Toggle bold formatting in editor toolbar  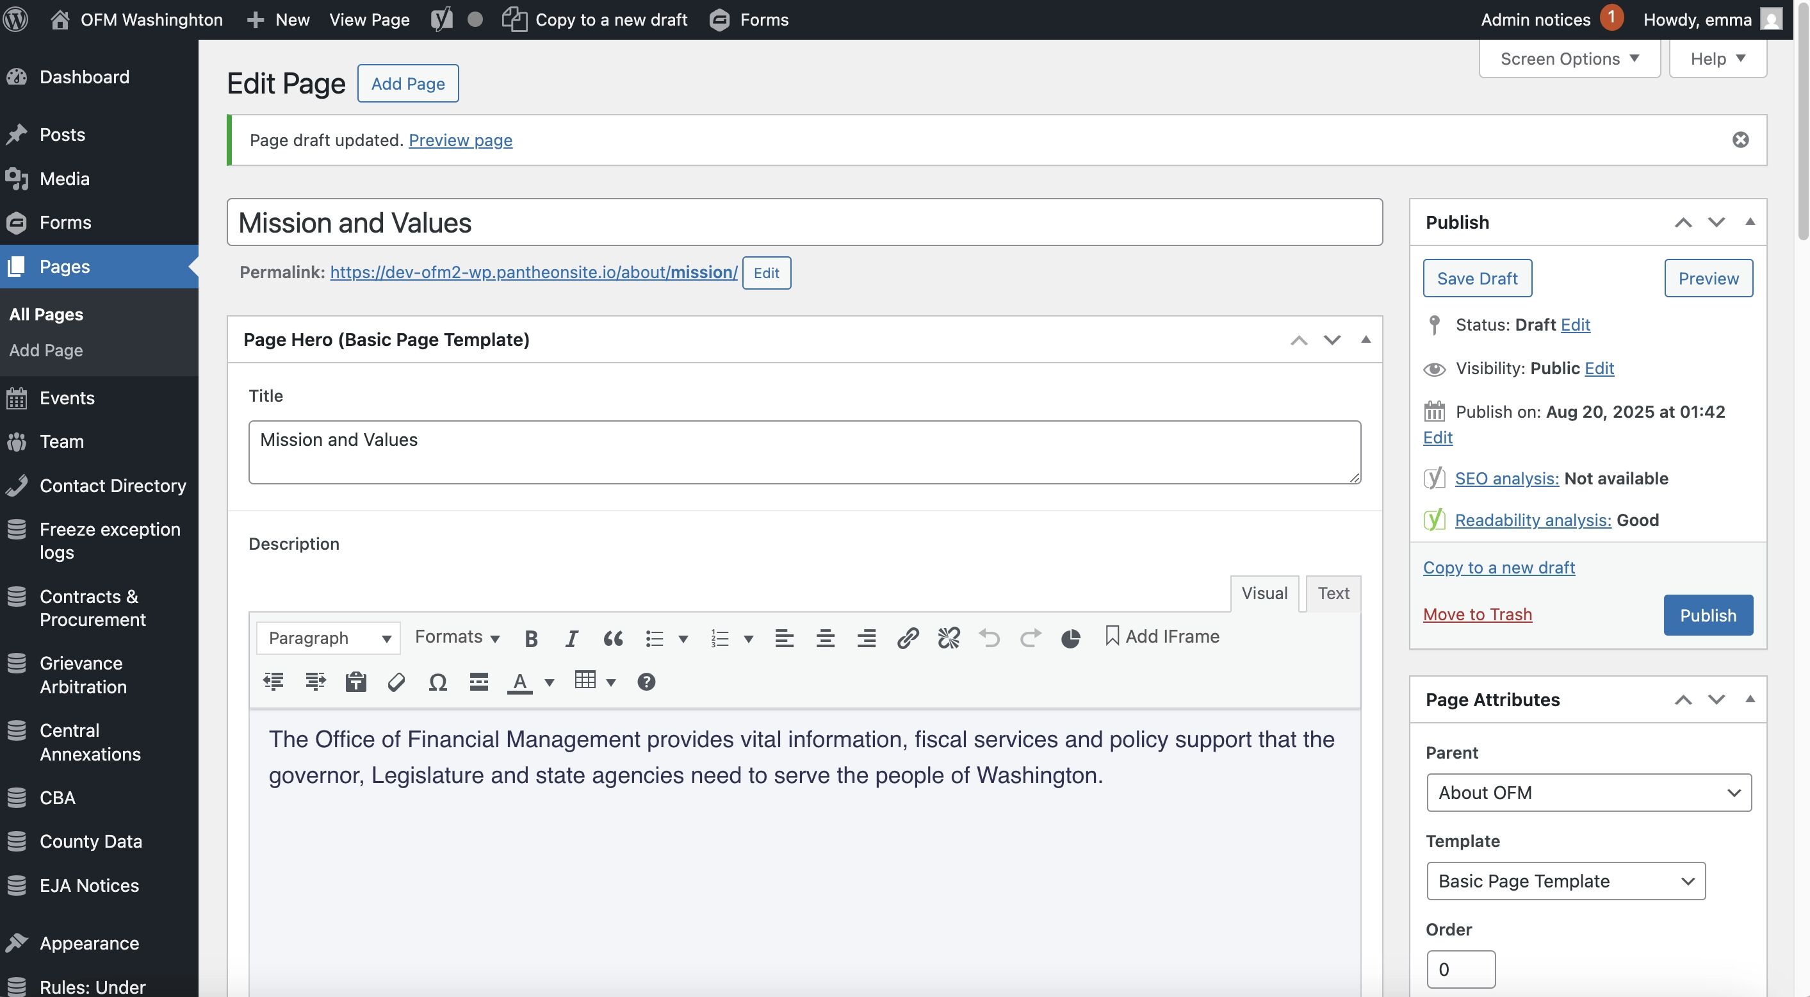pos(531,638)
